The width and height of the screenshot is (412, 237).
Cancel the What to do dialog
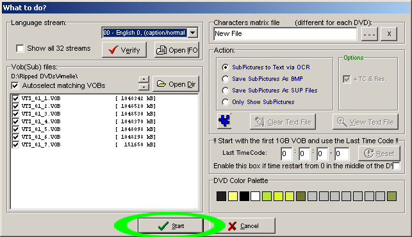[x=243, y=225]
